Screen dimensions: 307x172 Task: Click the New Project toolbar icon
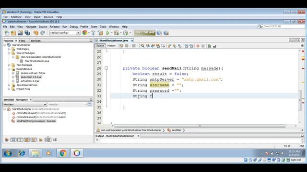click(x=13, y=33)
